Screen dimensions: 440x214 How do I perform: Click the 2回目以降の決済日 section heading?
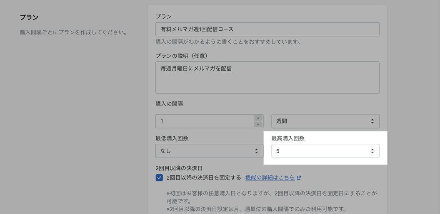click(x=179, y=168)
